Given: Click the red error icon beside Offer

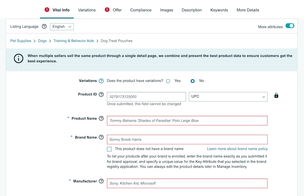Looking at the screenshot, I should pyautogui.click(x=107, y=9).
